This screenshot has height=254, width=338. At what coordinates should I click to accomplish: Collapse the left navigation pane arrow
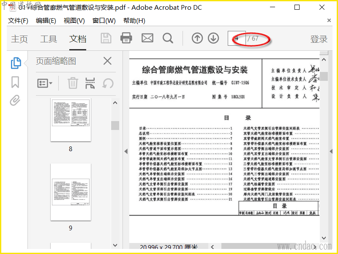126,152
